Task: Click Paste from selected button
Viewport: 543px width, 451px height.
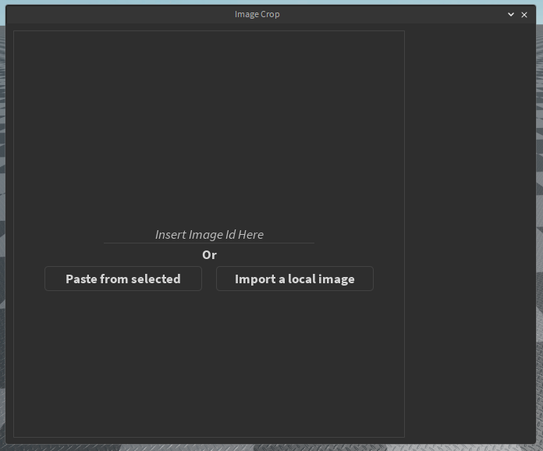Action: (x=123, y=279)
